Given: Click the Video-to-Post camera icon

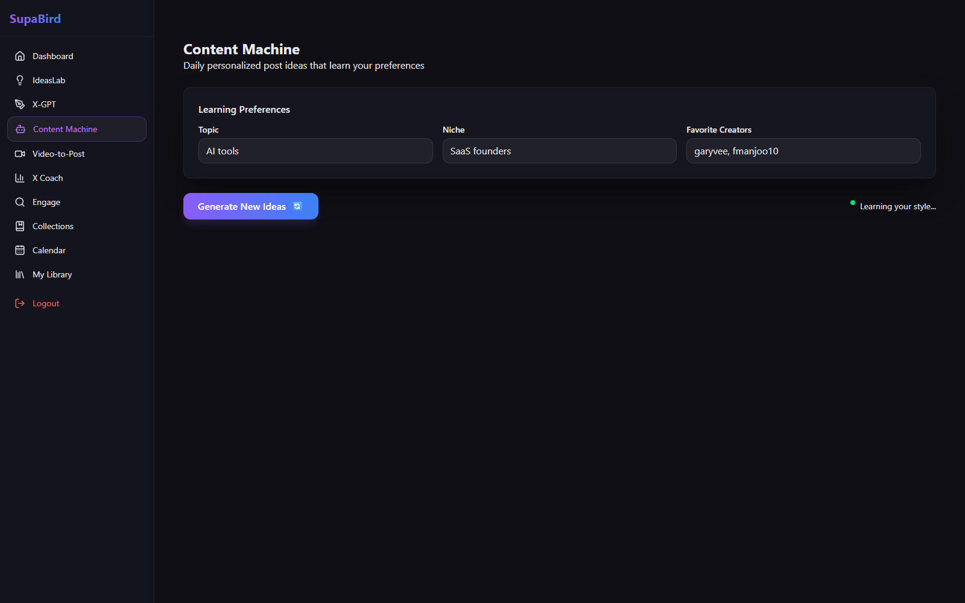Looking at the screenshot, I should (20, 154).
